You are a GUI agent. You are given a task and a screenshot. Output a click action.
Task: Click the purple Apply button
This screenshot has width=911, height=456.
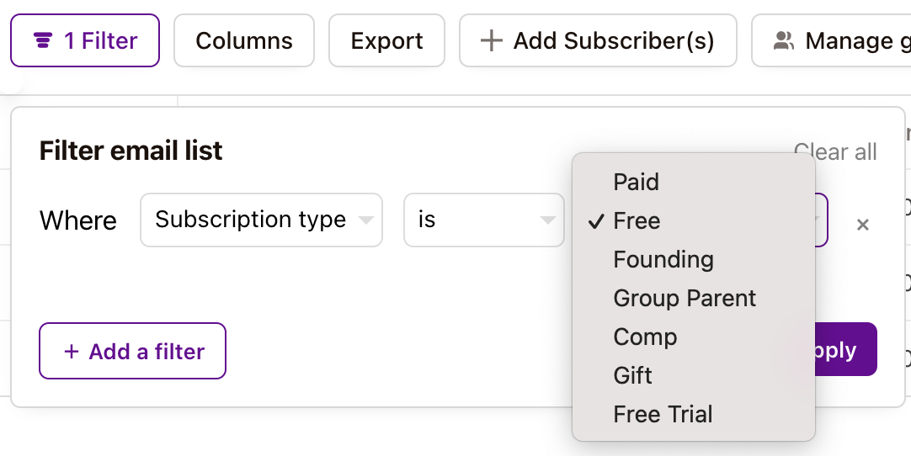(846, 350)
